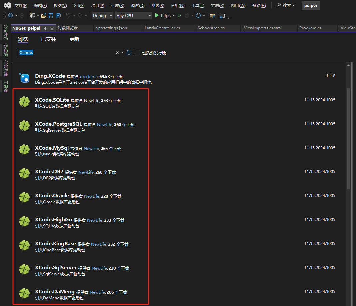The width and height of the screenshot is (356, 306).
Task: Expand the new project dropdown arrow
Action: tap(38, 15)
